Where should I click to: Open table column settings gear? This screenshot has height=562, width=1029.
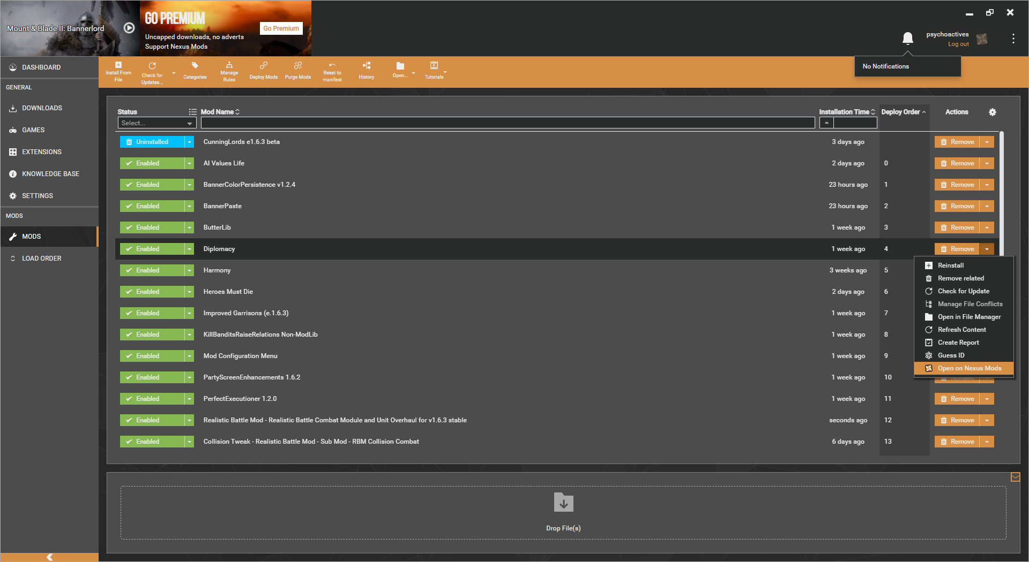[993, 112]
